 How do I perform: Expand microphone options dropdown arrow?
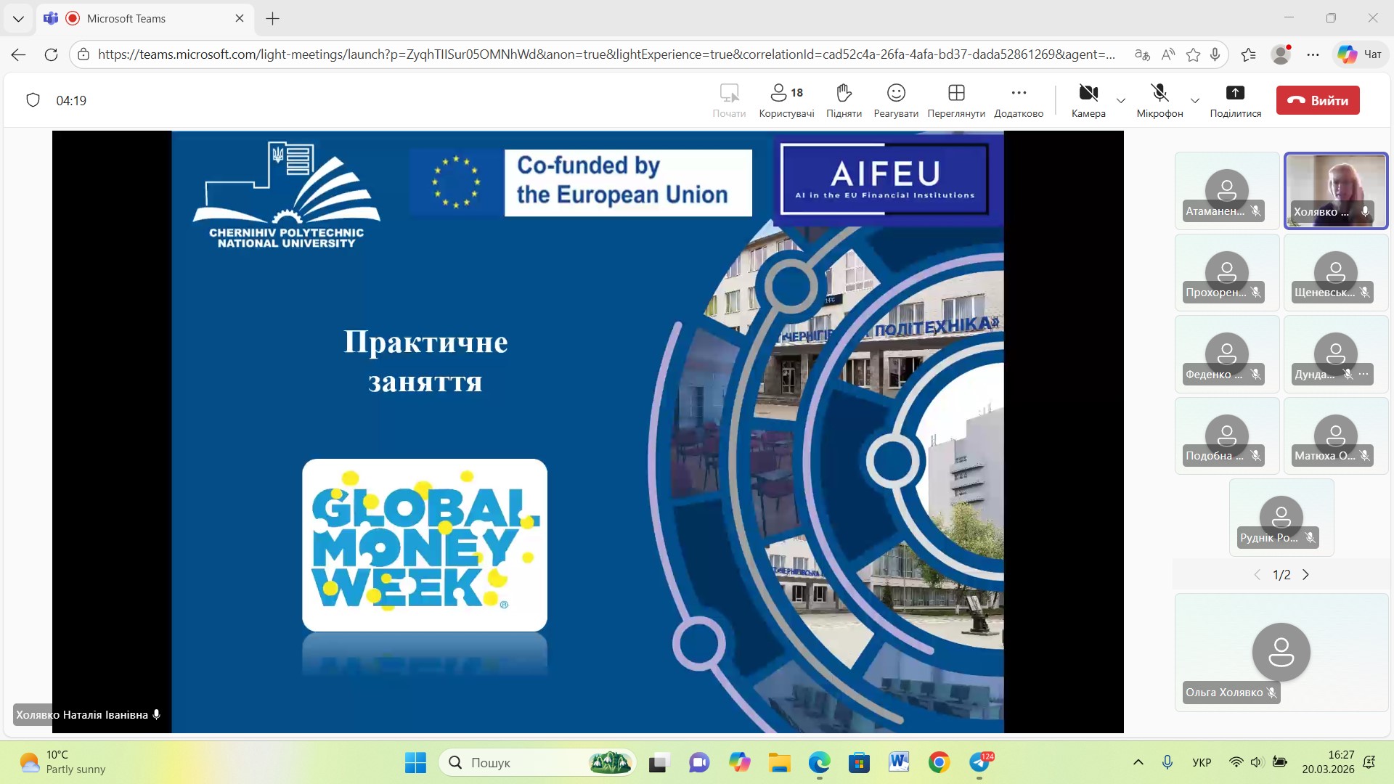(1195, 100)
